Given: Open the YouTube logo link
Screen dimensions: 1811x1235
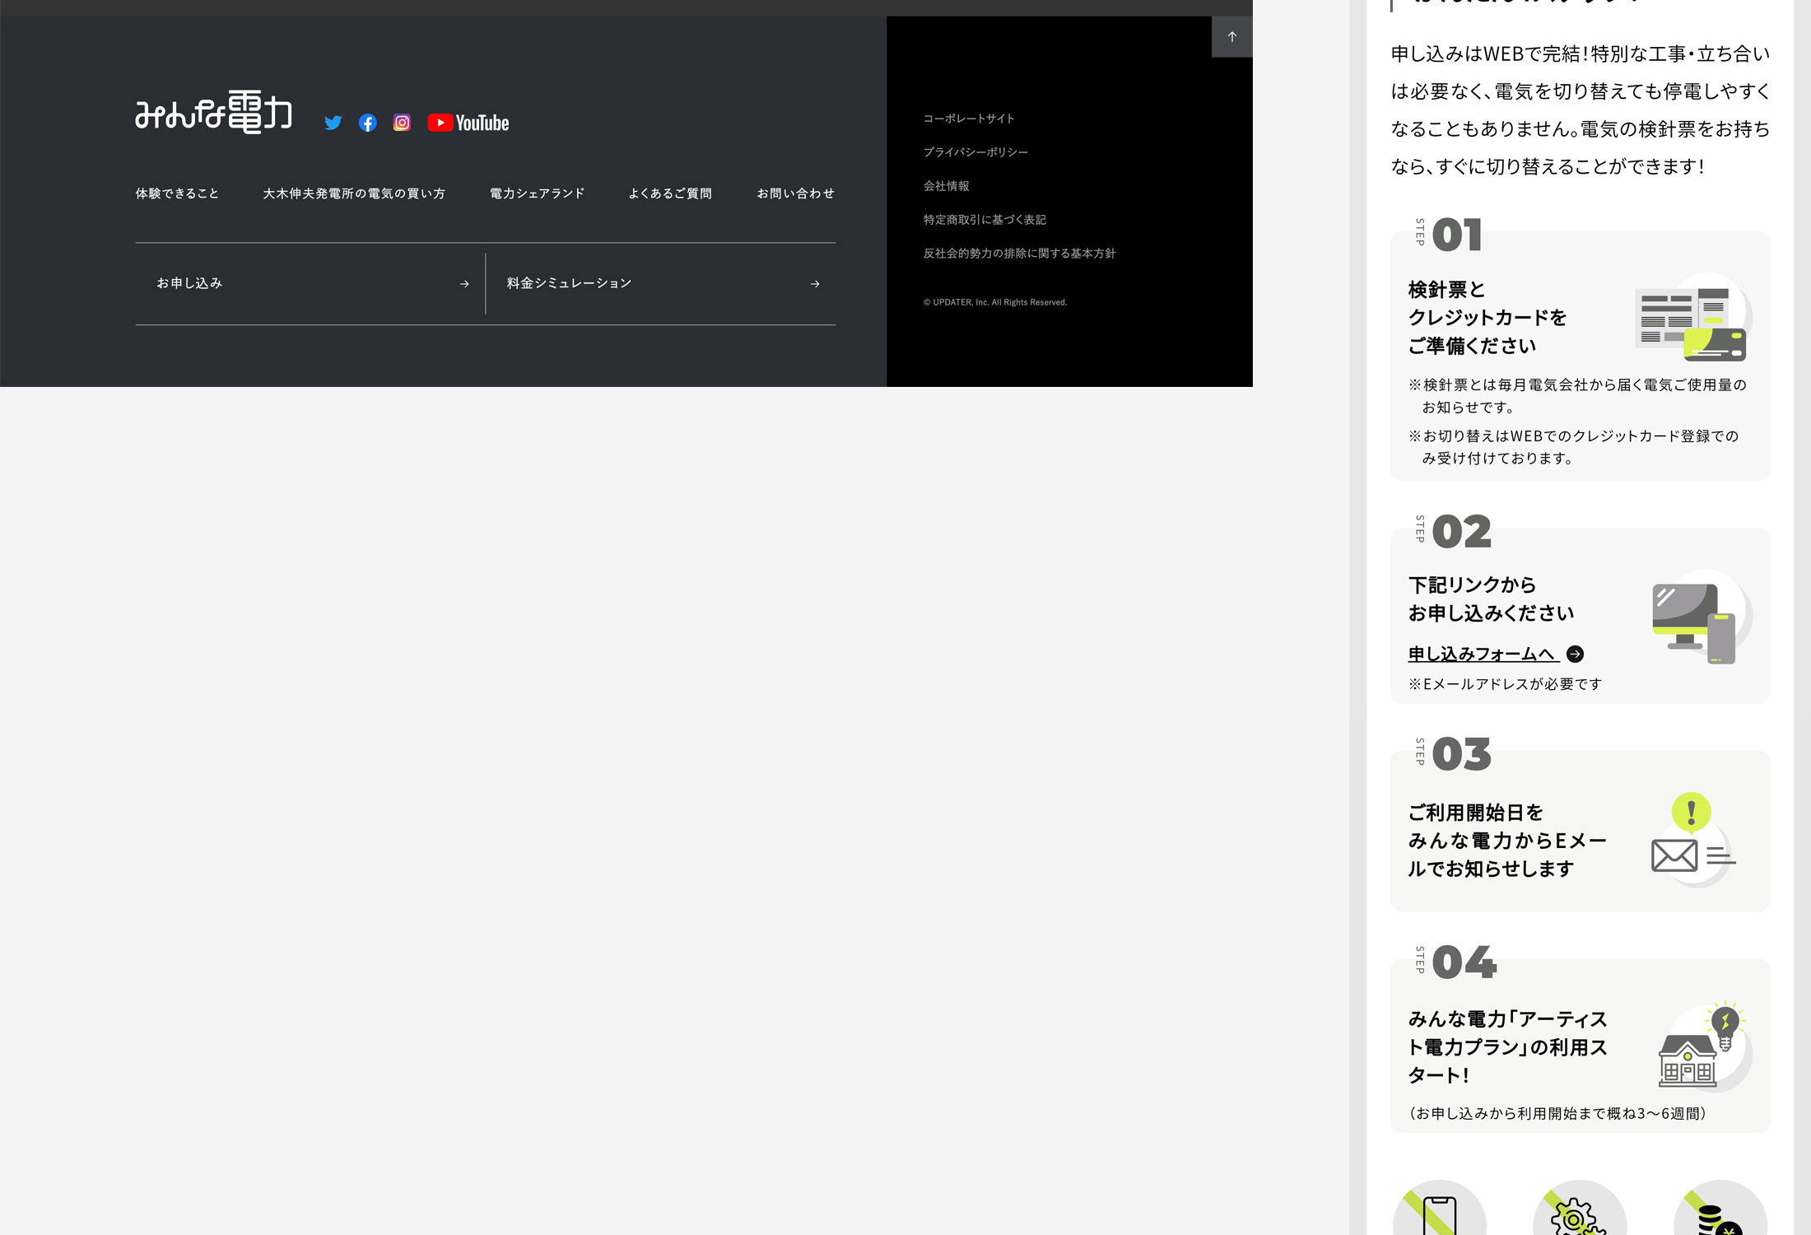Looking at the screenshot, I should 468,123.
